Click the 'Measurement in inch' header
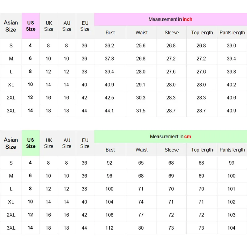247x247 pixels. coord(170,19)
